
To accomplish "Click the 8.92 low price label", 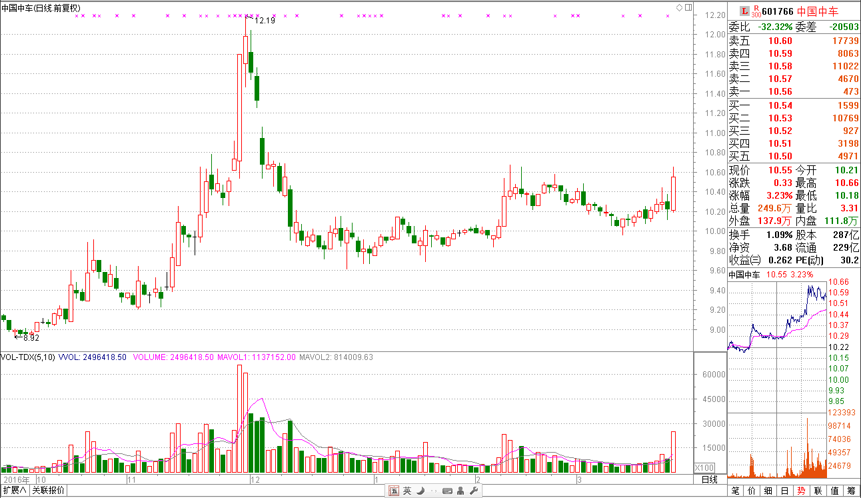I will [x=31, y=337].
